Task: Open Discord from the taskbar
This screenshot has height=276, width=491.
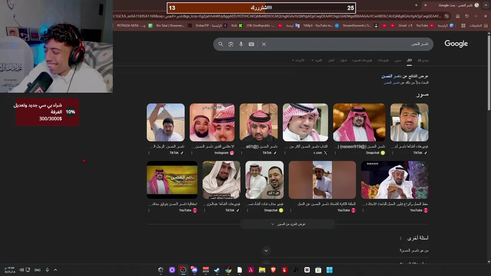Action: point(194,270)
